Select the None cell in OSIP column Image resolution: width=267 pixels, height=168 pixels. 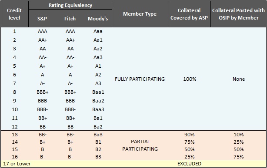coord(239,79)
